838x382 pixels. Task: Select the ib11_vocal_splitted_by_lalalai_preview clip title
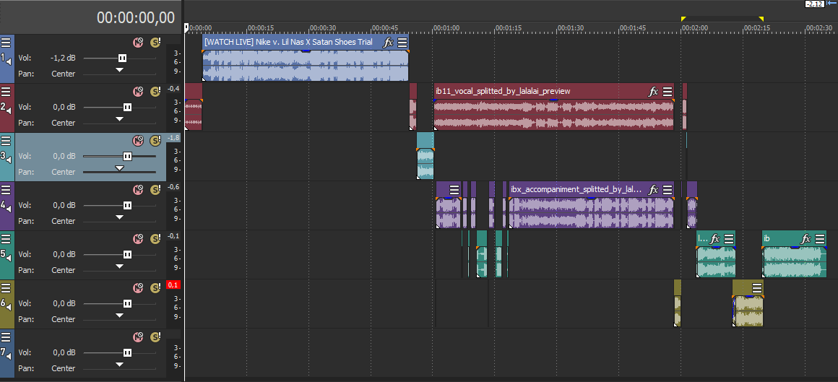coord(503,92)
